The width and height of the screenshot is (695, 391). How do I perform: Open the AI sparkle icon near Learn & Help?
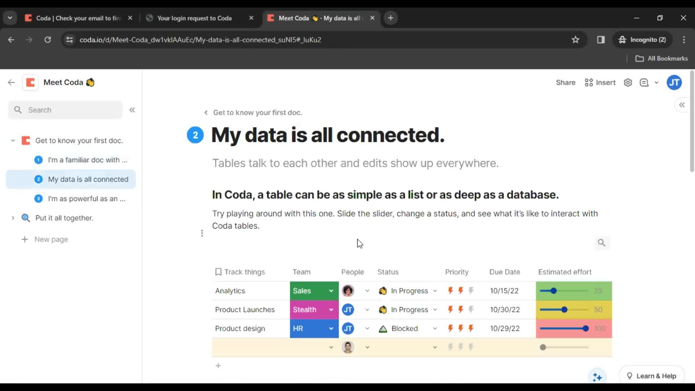click(x=597, y=377)
